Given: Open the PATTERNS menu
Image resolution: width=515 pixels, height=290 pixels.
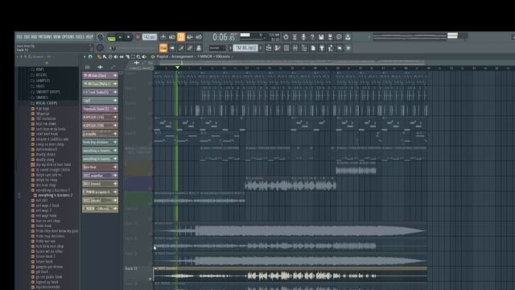Looking at the screenshot, I should point(45,37).
